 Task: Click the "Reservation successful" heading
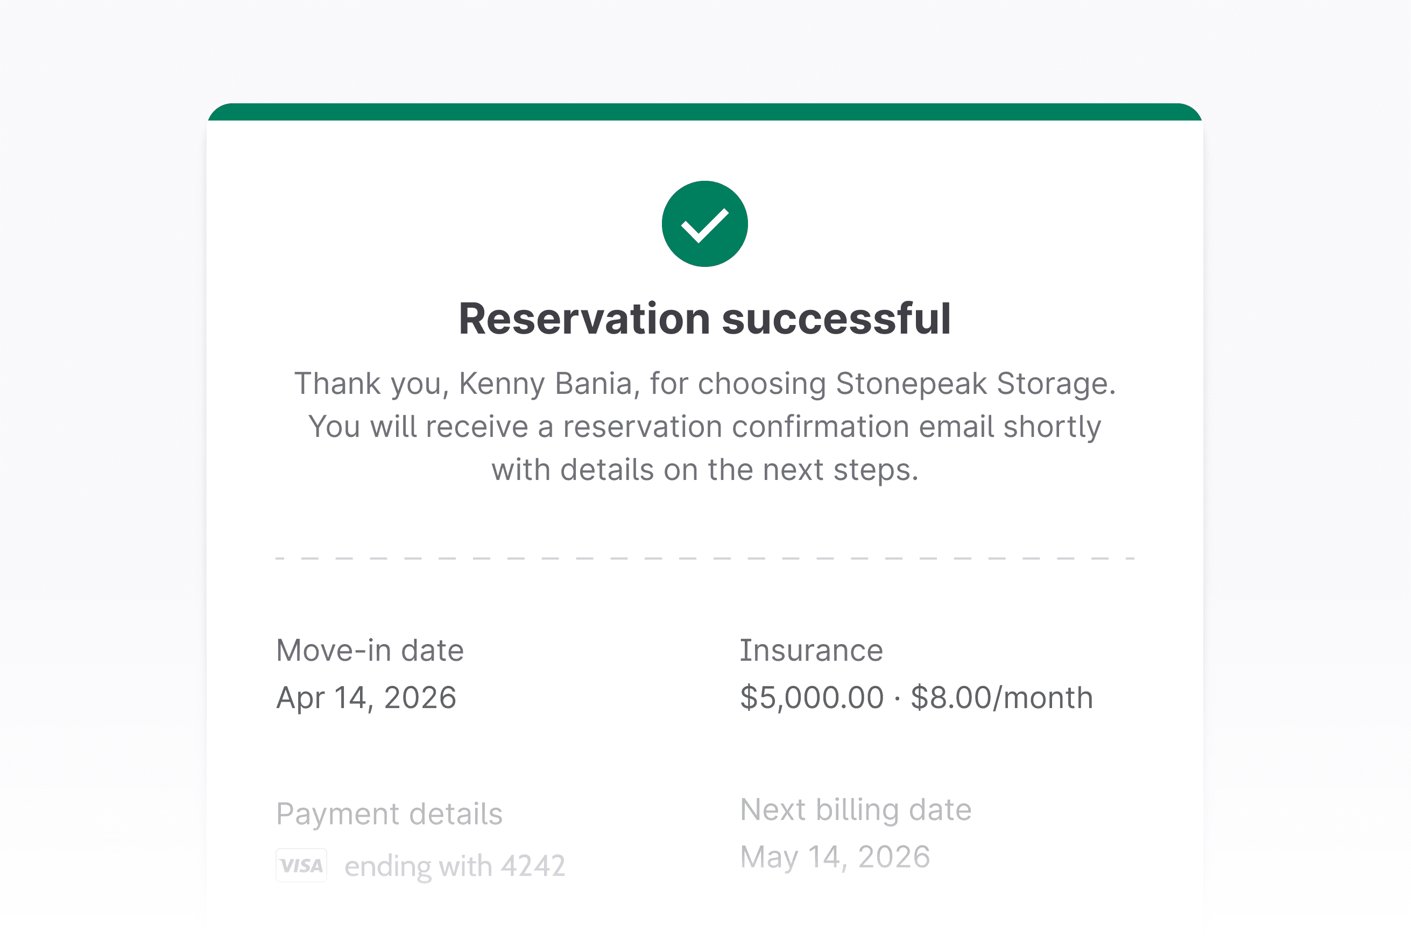[x=704, y=319]
